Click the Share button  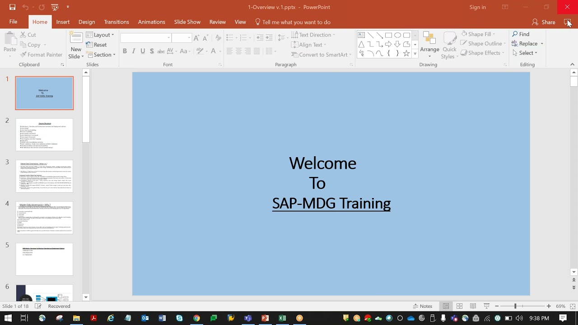click(x=543, y=22)
